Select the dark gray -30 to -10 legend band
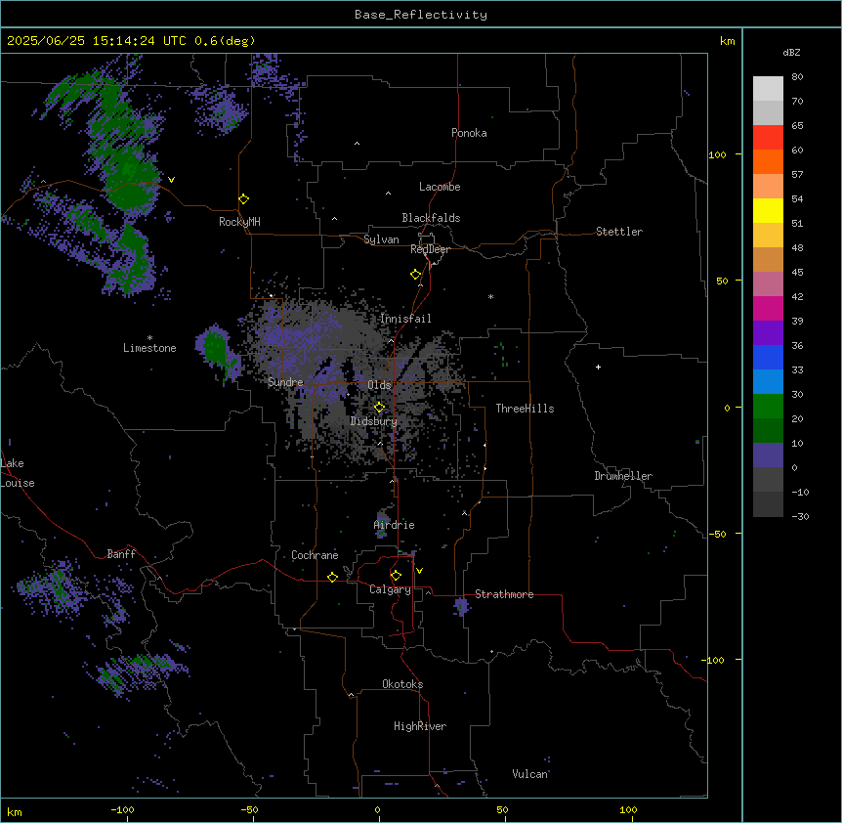 click(x=768, y=504)
